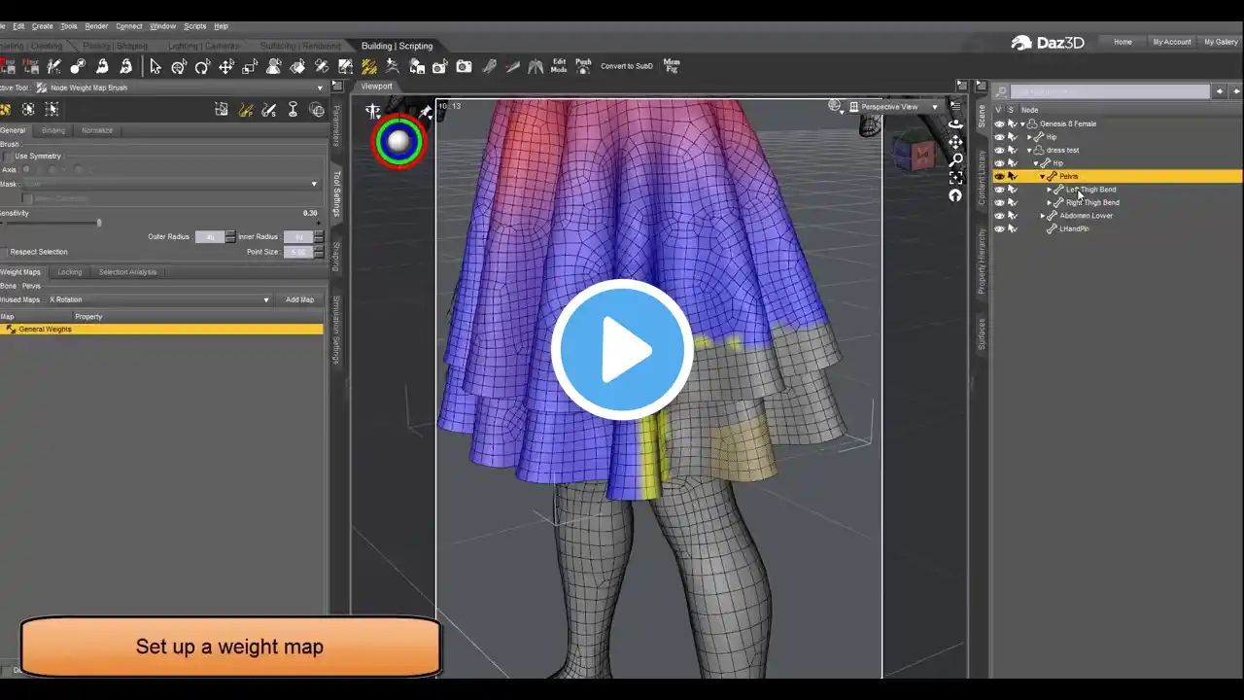Switch to the Locking tab
The height and width of the screenshot is (700, 1244).
[x=69, y=272]
